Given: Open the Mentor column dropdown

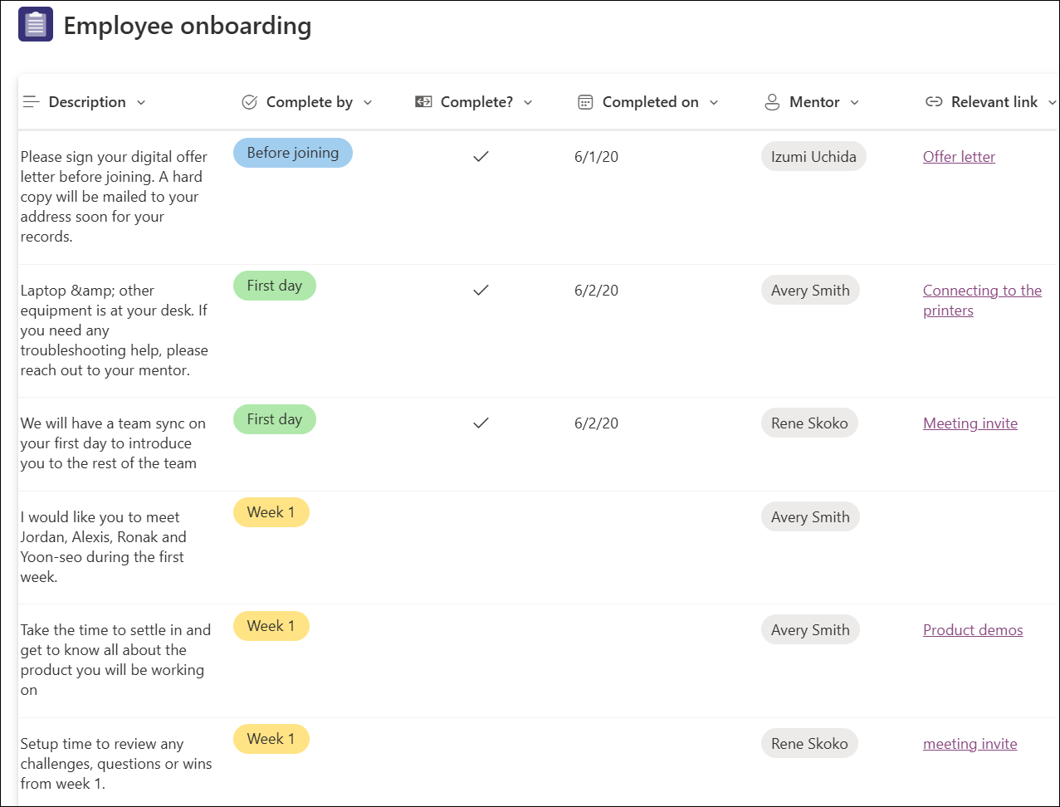Looking at the screenshot, I should [x=854, y=101].
